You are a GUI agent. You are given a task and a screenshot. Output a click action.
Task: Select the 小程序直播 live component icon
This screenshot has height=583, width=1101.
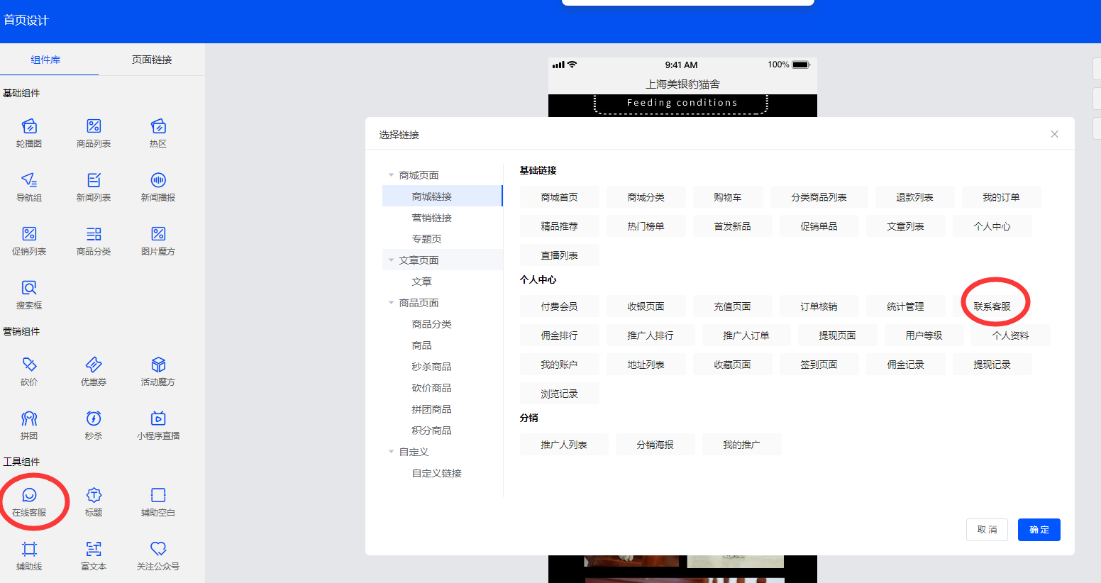pos(158,418)
